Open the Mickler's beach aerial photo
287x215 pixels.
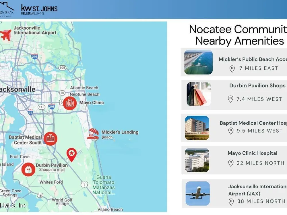pos(198,62)
